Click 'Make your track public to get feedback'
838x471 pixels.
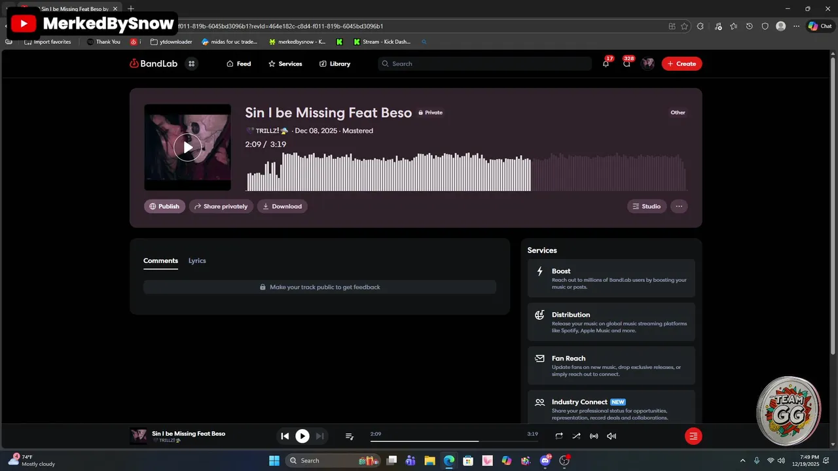319,287
